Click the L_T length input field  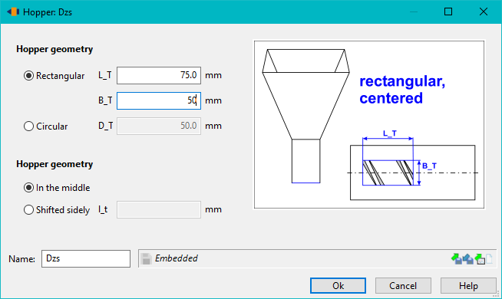(159, 75)
